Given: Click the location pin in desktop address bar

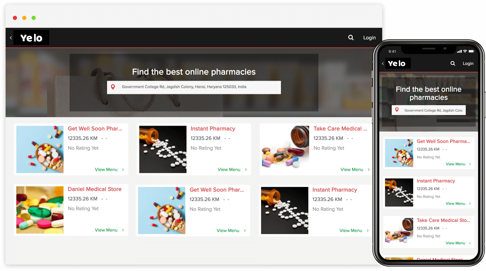Looking at the screenshot, I should (113, 87).
